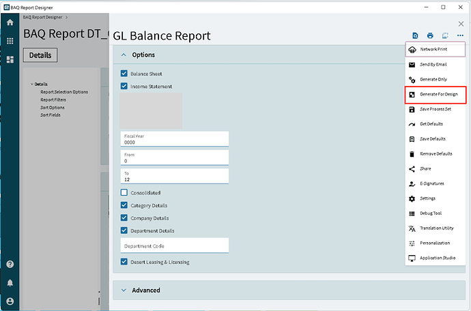
Task: Click the From period field
Action: pos(175,158)
